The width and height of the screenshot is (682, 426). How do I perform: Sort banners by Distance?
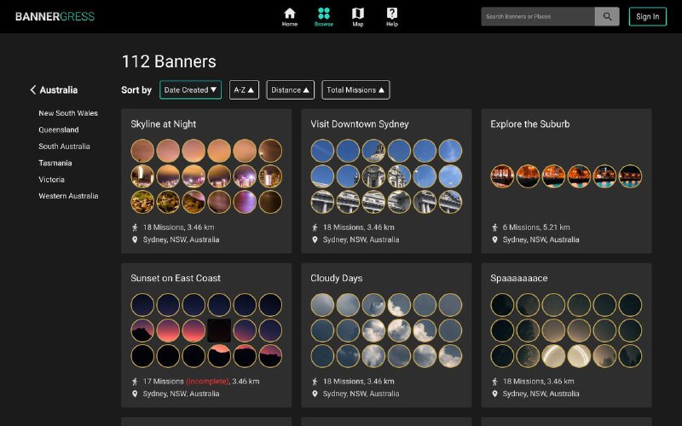[x=290, y=89]
